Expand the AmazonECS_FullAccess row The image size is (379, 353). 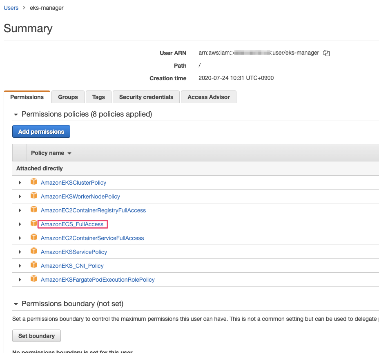pos(20,224)
